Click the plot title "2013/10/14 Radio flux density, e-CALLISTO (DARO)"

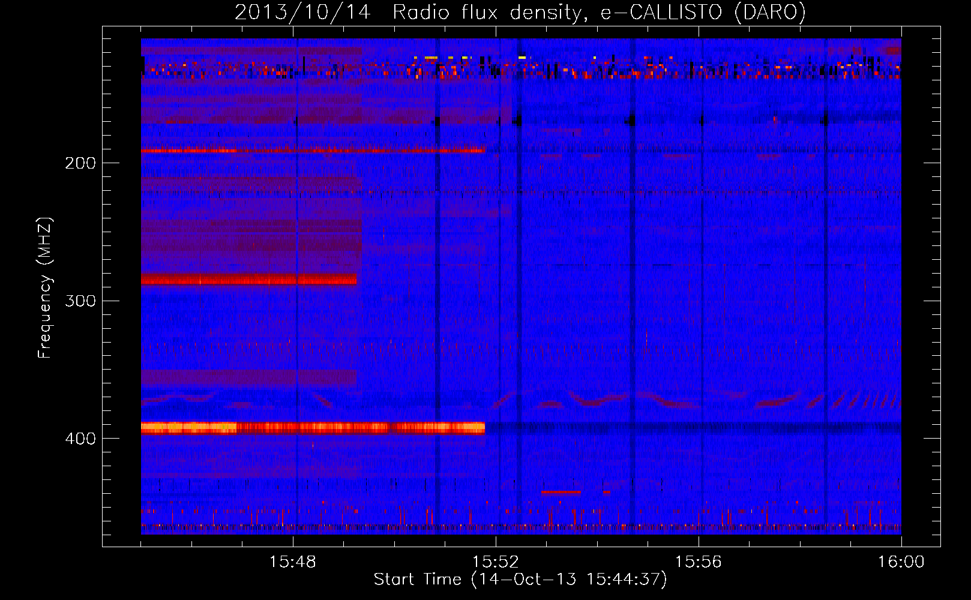coord(520,12)
